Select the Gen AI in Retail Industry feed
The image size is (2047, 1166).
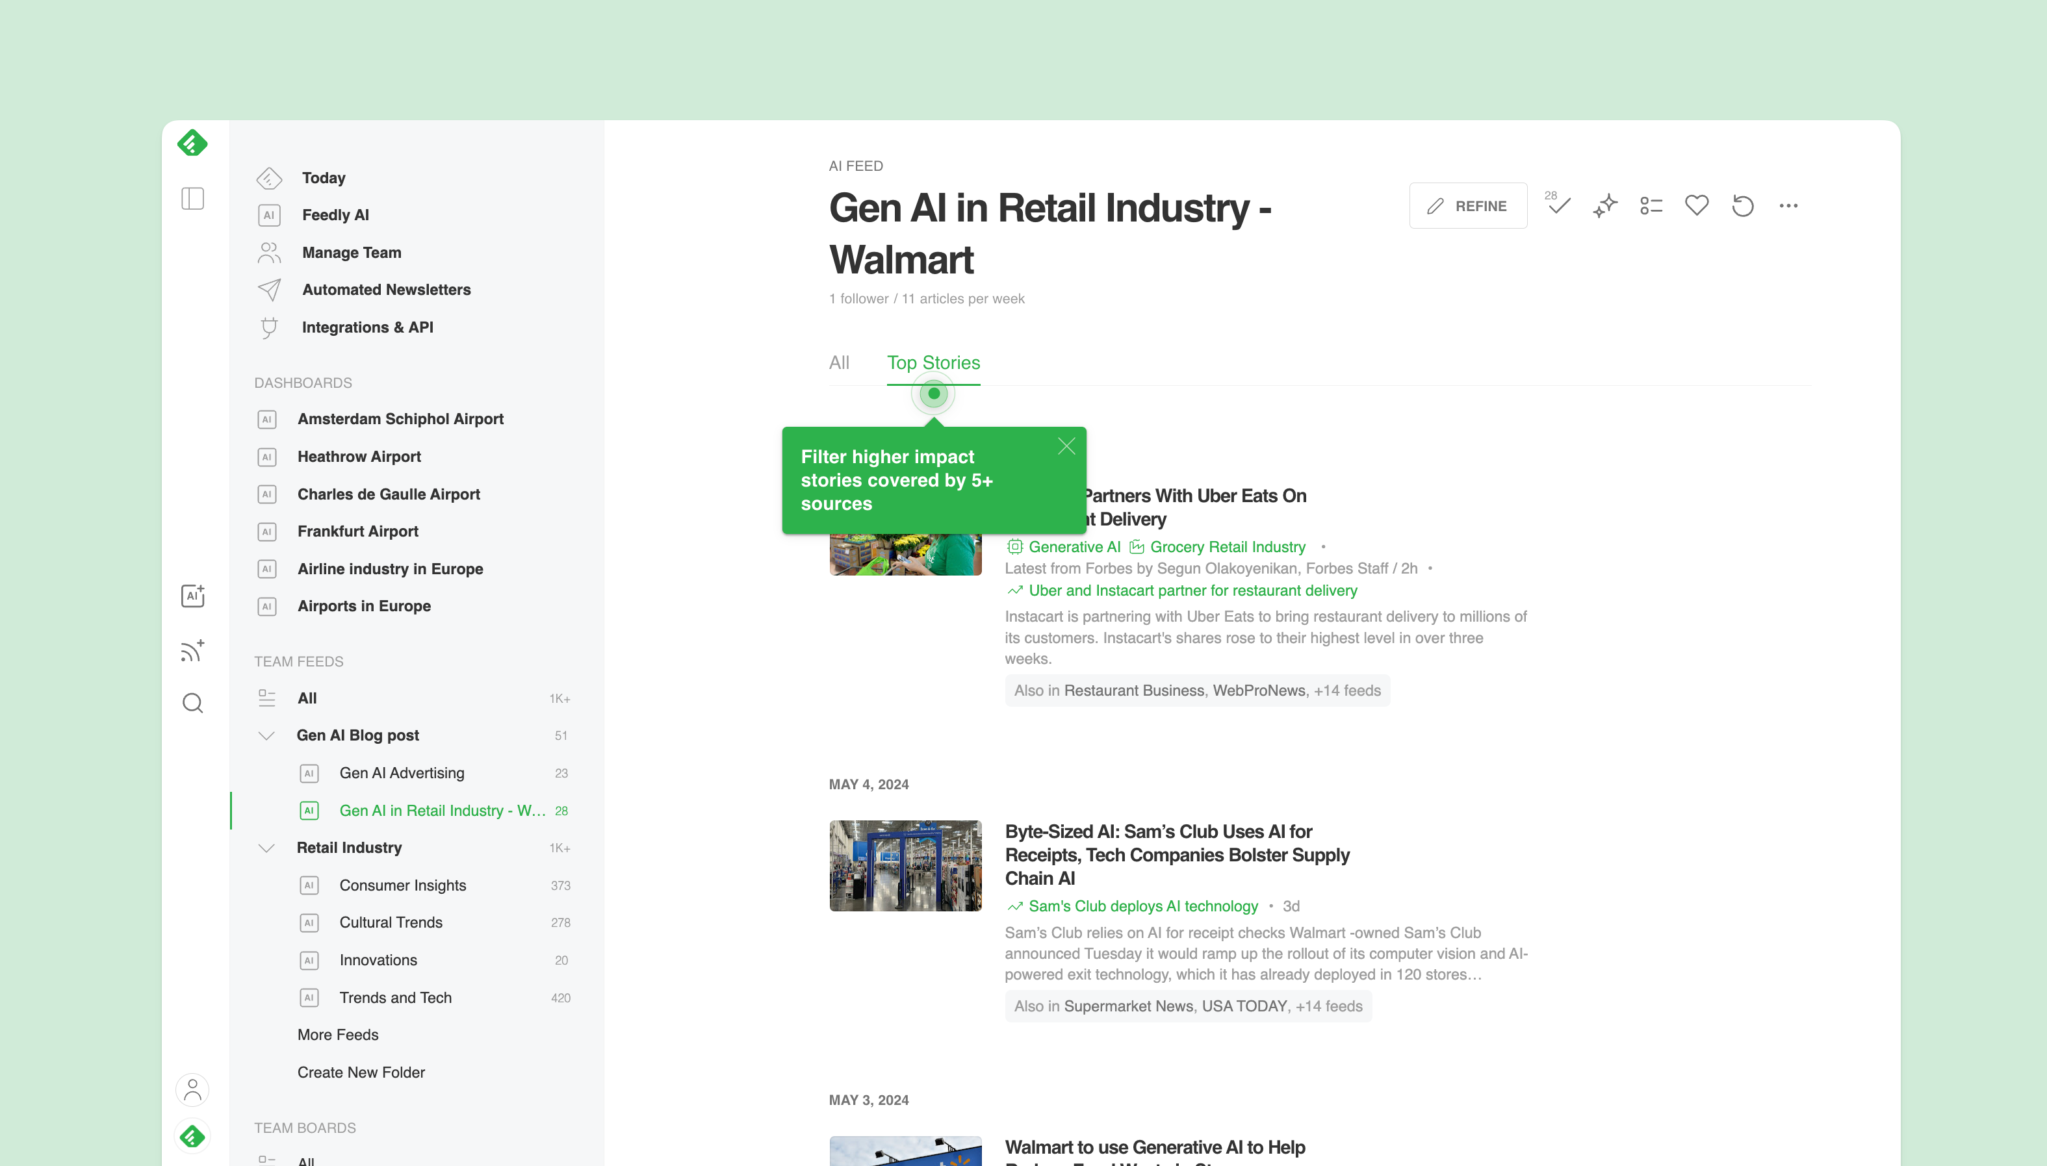tap(443, 811)
